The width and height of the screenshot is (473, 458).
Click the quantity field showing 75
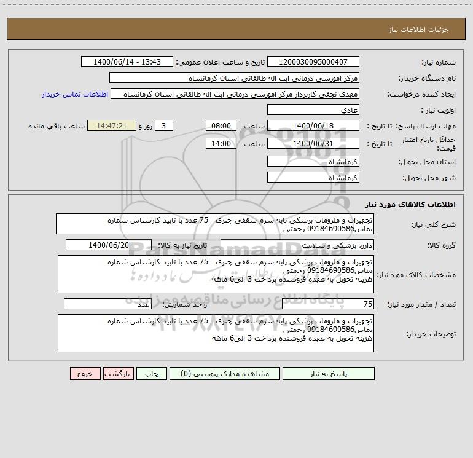coord(328,304)
